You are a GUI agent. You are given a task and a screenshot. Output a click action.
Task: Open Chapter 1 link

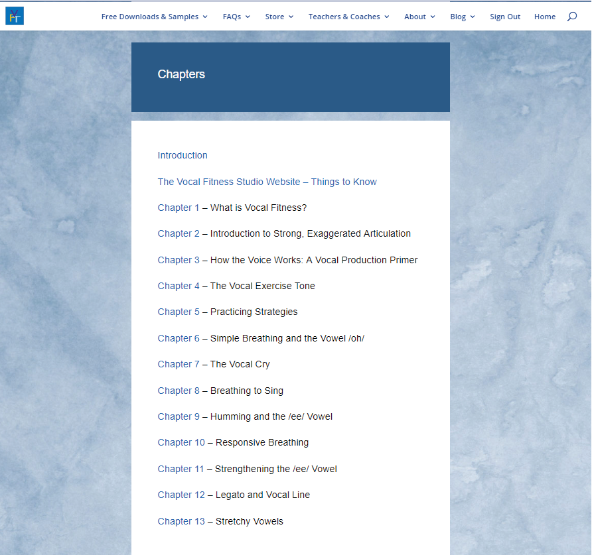[x=179, y=208]
